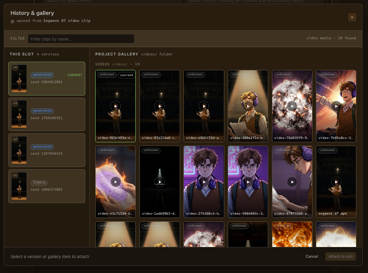Viewport: 368px width, 273px height.
Task: Click the unknown badge on segment-07.mp4
Action: [327, 150]
